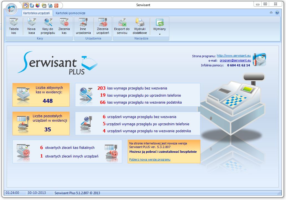Image resolution: width=286 pixels, height=200 pixels.
Task: Click 1 otwartych zleceń innych urządzeń
Action: pos(69,156)
